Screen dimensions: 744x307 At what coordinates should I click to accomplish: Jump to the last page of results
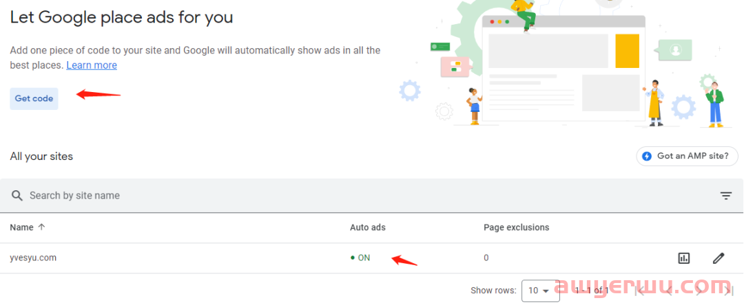tap(727, 291)
